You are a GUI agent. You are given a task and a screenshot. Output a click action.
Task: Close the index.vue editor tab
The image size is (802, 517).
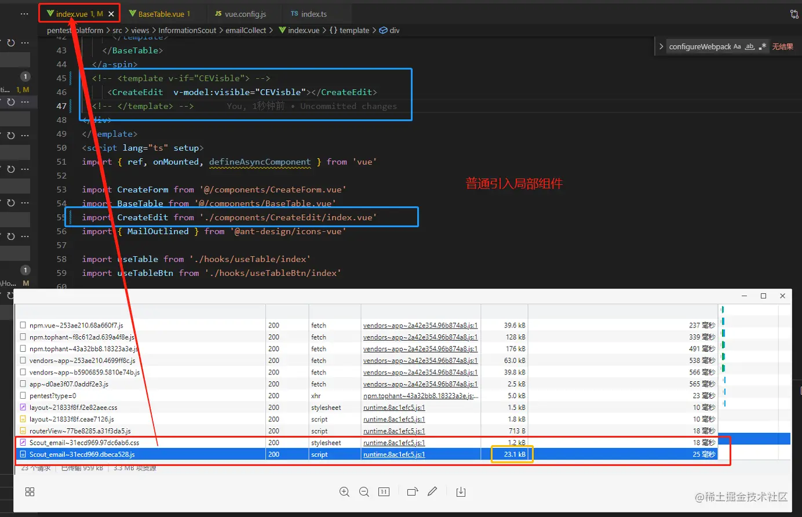pos(111,14)
